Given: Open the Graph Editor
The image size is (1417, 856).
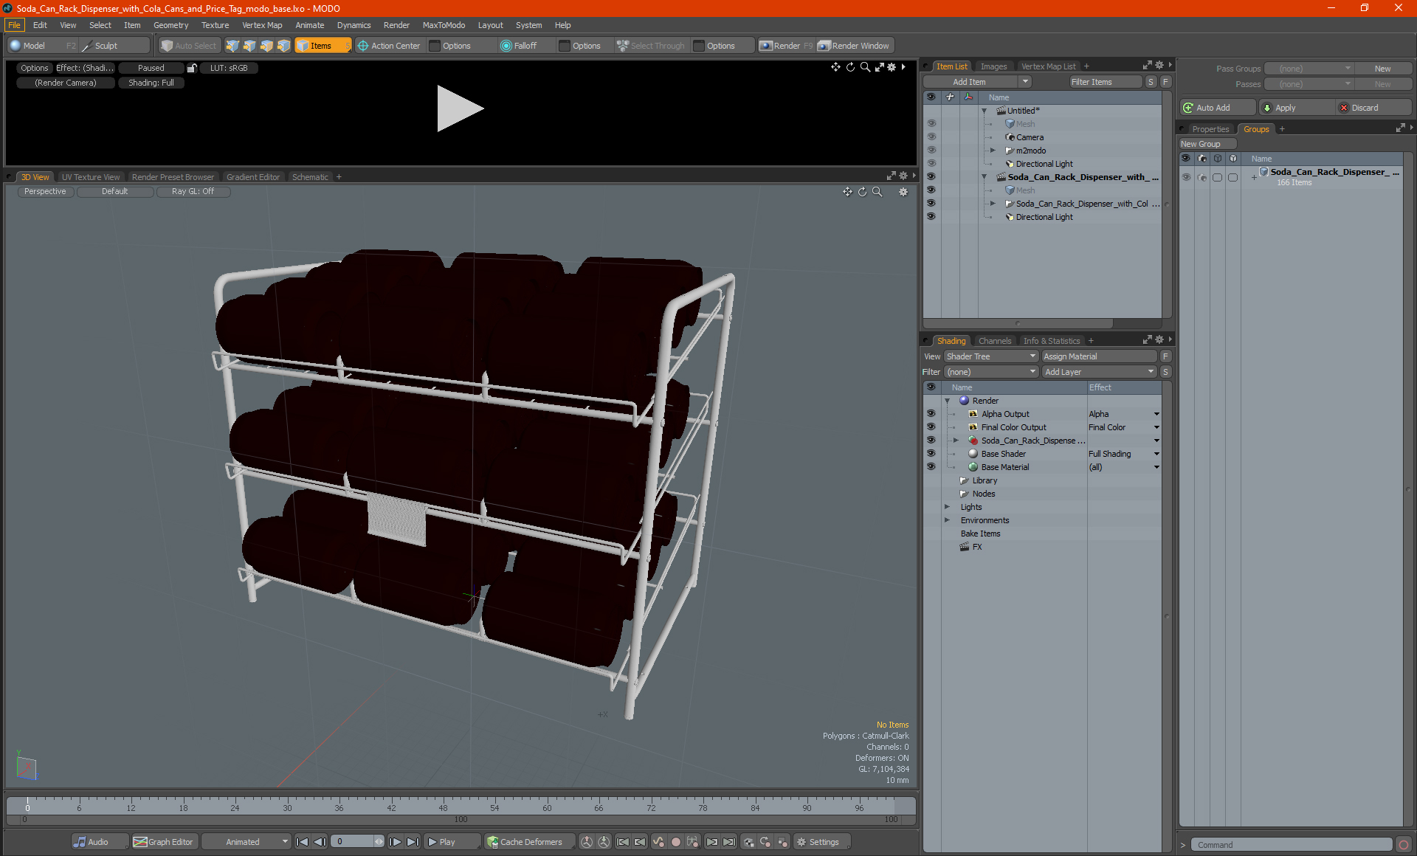Looking at the screenshot, I should coord(164,842).
